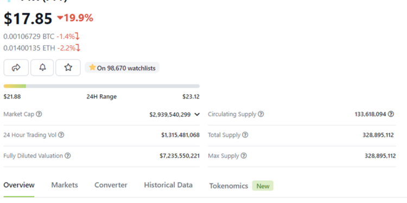
Task: Click the BTC price change arrow icon
Action: 78,36
